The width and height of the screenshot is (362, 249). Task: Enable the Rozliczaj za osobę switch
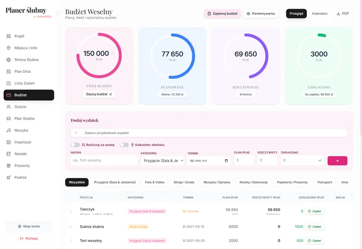[75, 145]
